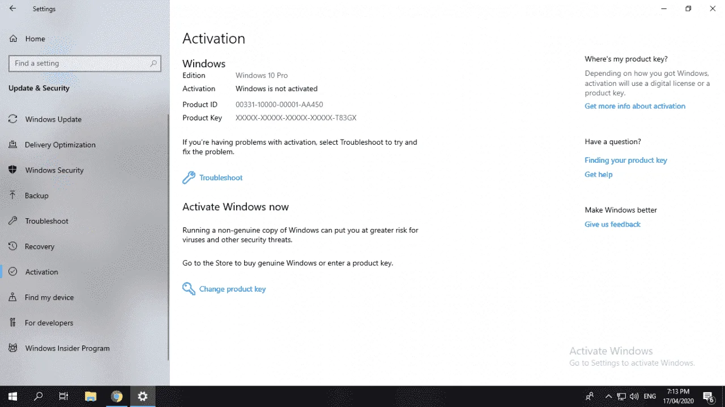Open the People icon in system tray

[590, 396]
